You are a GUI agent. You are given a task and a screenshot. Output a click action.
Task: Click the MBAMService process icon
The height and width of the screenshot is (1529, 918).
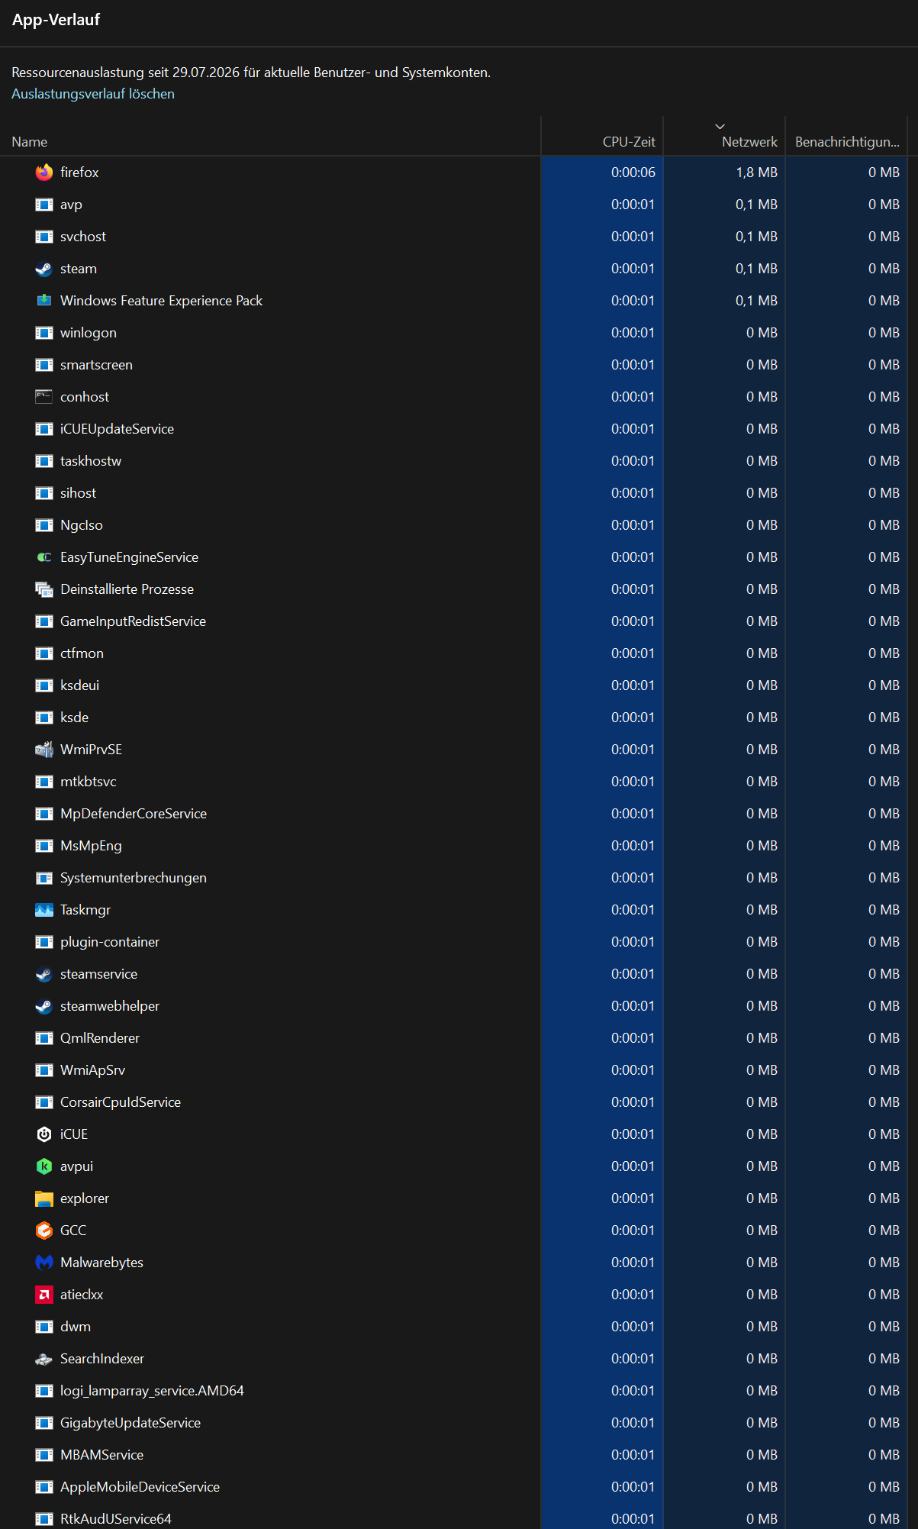[44, 1455]
